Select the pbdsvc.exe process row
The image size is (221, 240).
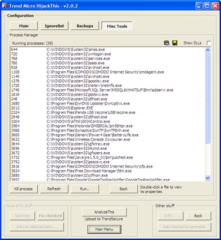click(x=108, y=94)
